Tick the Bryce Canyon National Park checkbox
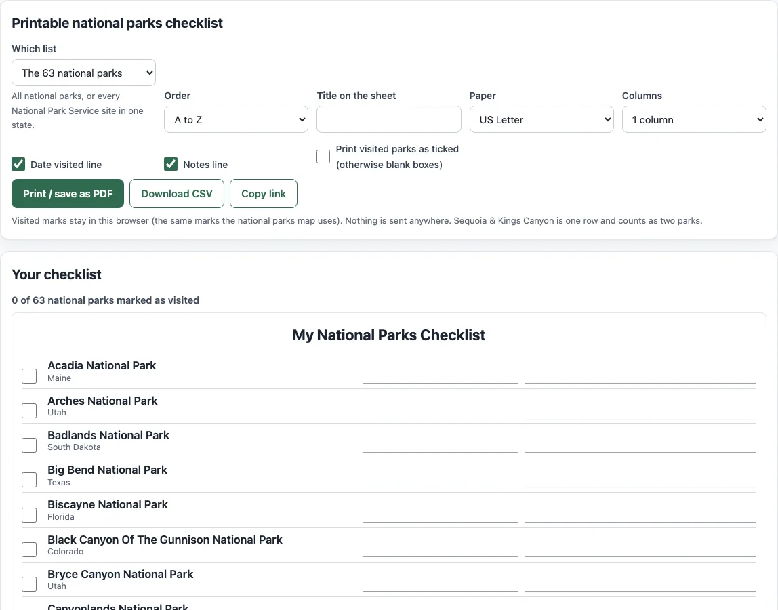The image size is (778, 610). coord(29,584)
